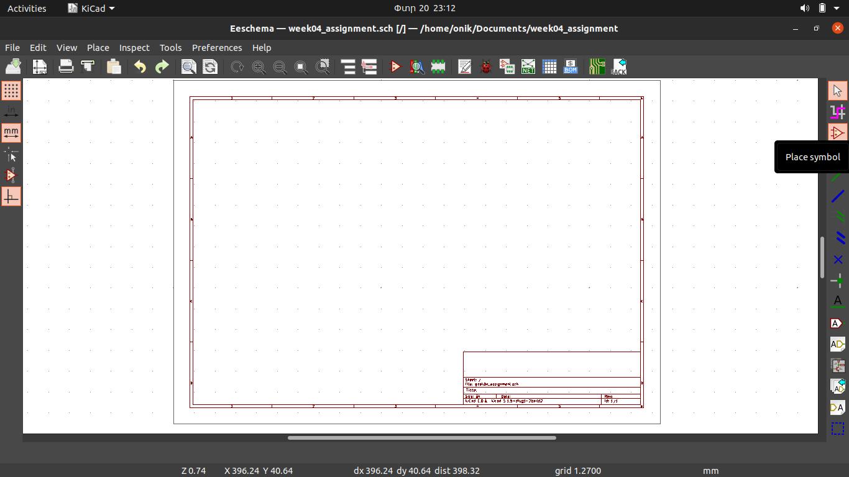This screenshot has width=849, height=477.
Task: Run the electrical rules check bug icon
Action: (x=486, y=66)
